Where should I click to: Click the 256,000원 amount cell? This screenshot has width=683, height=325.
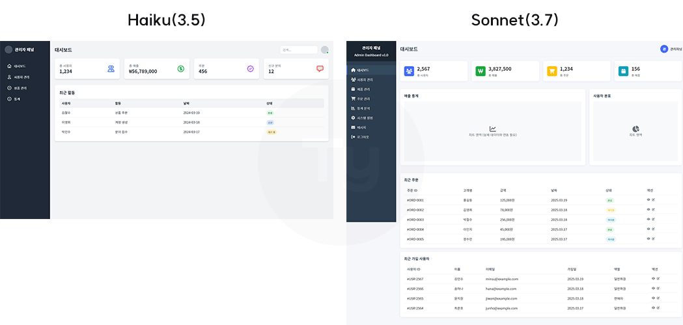click(509, 220)
